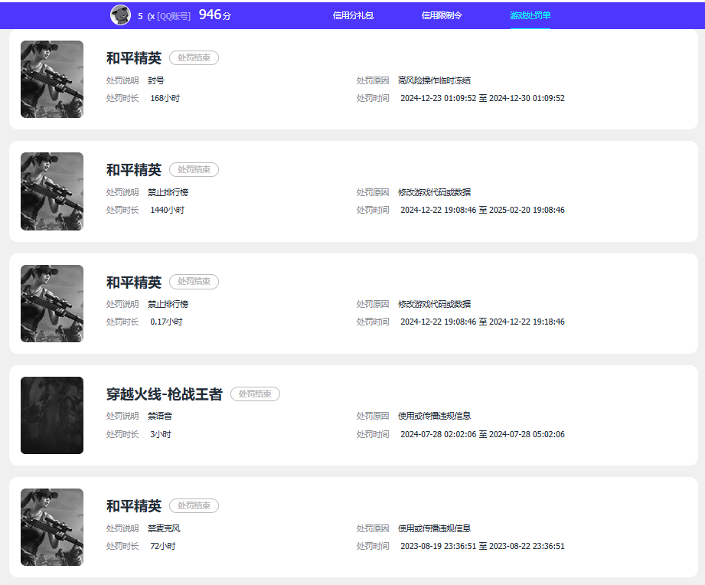
Task: Select 修改游戏代码或数据 in the 0.17小时 card
Action: coord(434,305)
